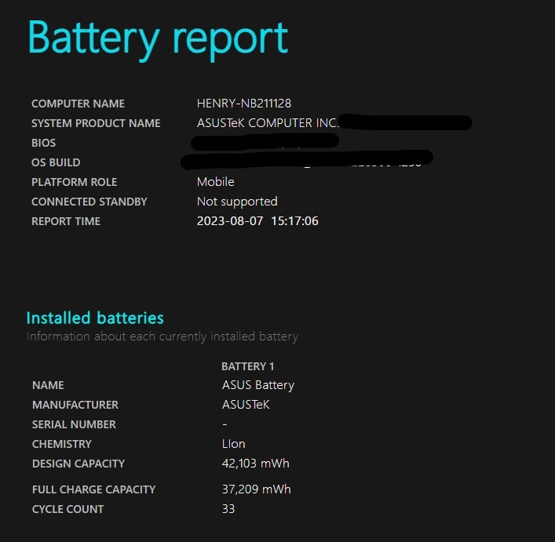Click the cycle count value 33
The width and height of the screenshot is (555, 542).
[228, 509]
